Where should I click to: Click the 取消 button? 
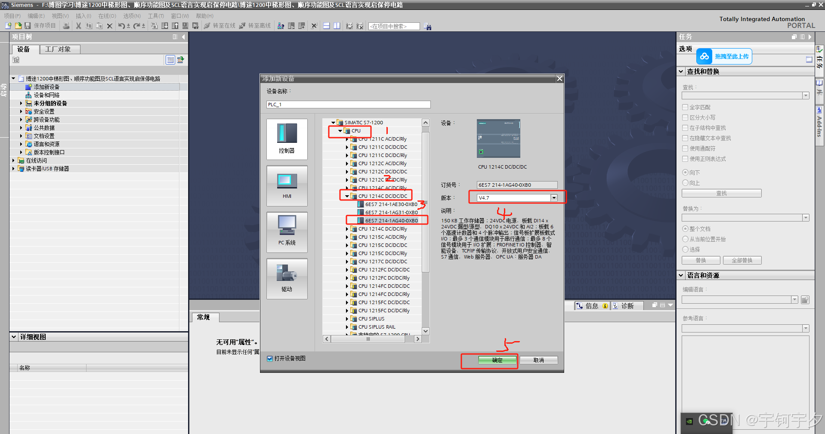[538, 360]
